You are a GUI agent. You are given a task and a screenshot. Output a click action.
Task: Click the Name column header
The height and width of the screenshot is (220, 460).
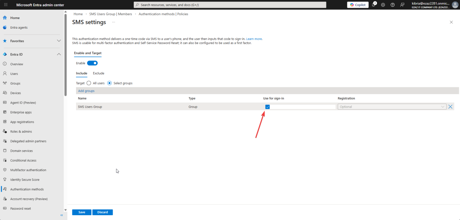coord(82,98)
